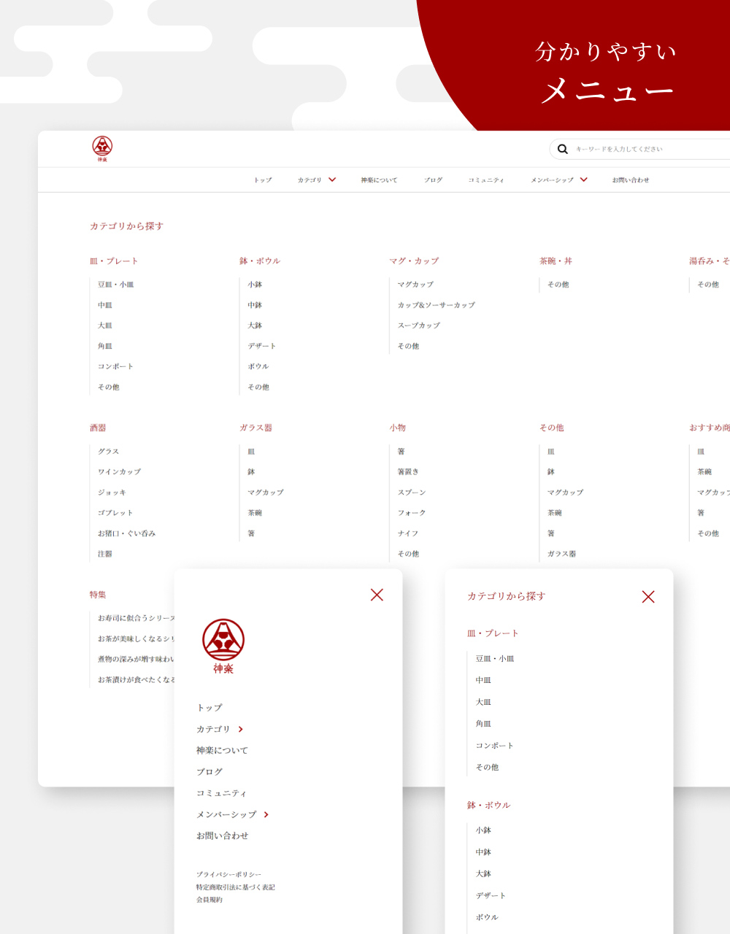Open the 特集 heading in the desktop menu
The image size is (730, 934).
pos(98,595)
